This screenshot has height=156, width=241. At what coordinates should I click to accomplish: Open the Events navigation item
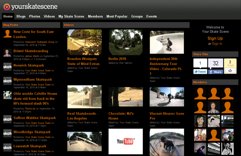pyautogui.click(x=152, y=17)
